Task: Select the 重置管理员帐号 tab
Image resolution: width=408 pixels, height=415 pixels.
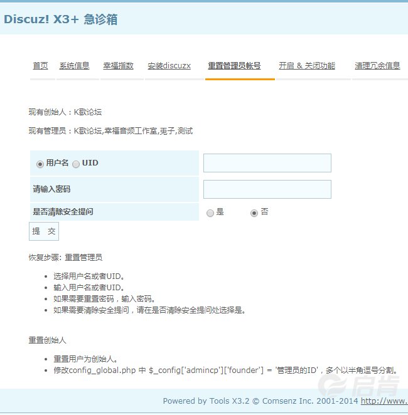Action: tap(234, 66)
